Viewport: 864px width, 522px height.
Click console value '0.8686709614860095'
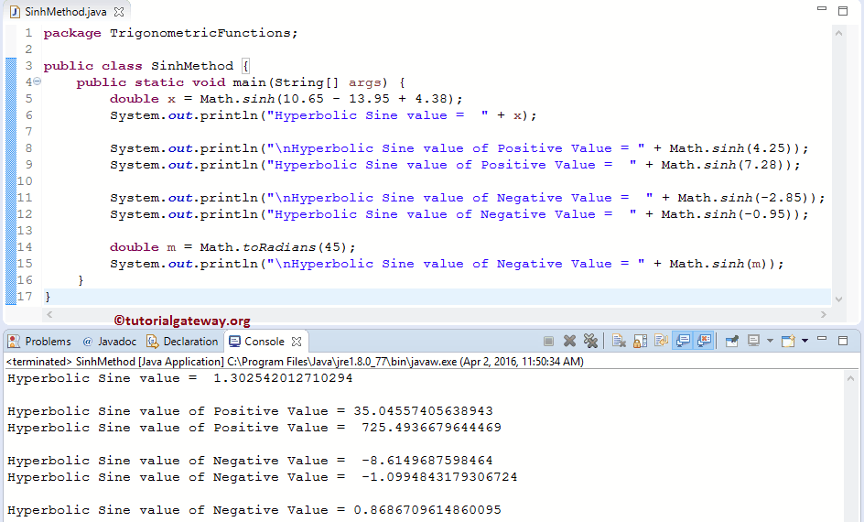[427, 510]
